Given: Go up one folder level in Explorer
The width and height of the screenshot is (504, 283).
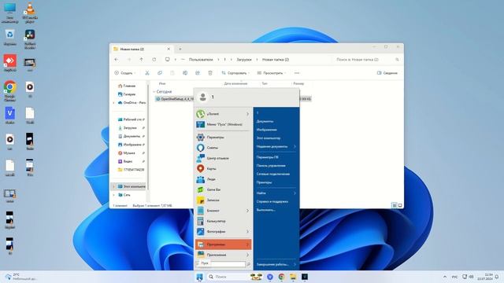Looking at the screenshot, I should (x=142, y=60).
